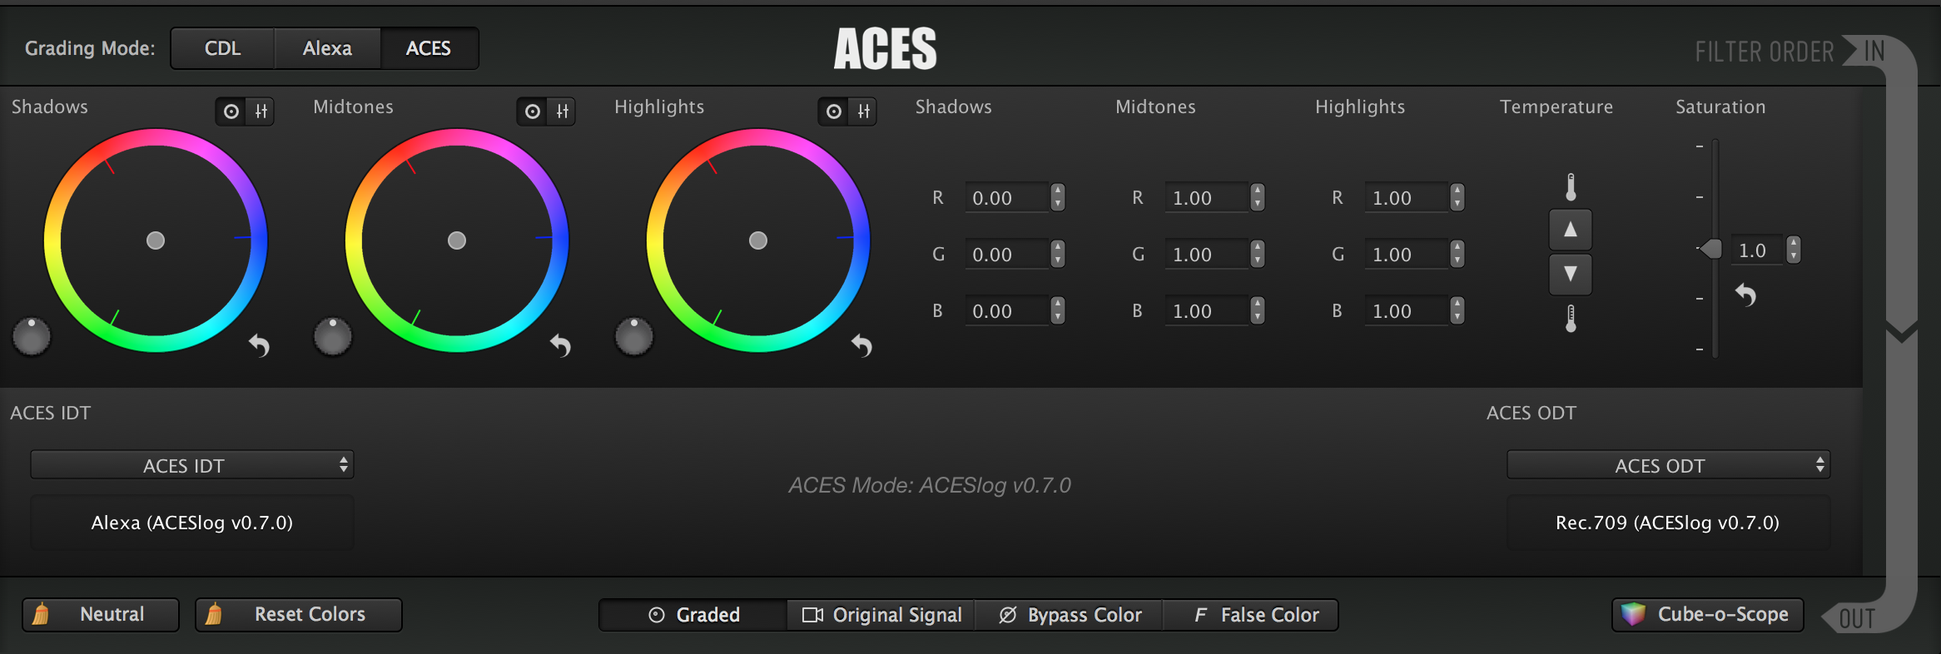Open the ACES IDT dropdown
Image resolution: width=1941 pixels, height=654 pixels.
point(191,465)
